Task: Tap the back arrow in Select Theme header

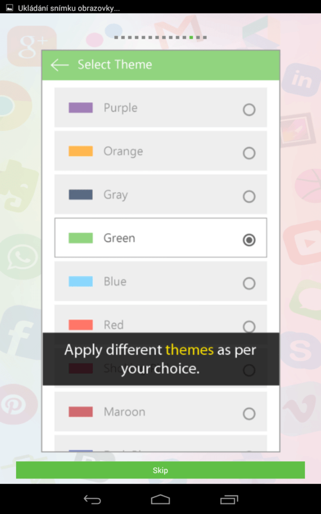Action: pyautogui.click(x=60, y=65)
